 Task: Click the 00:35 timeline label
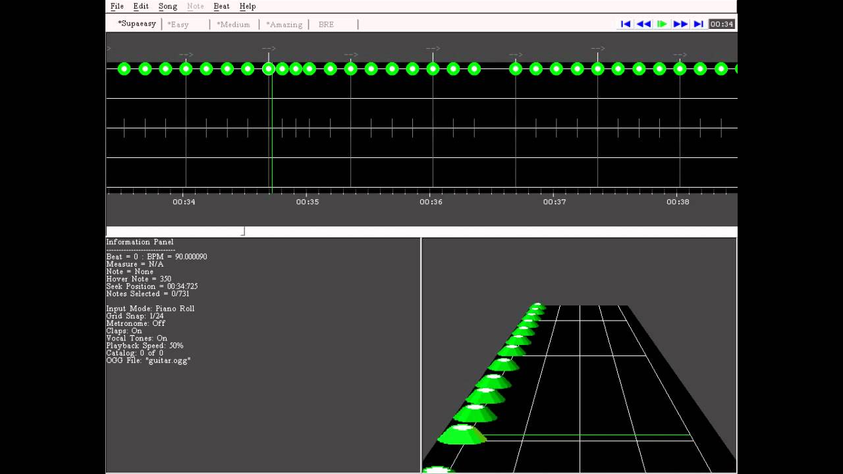(308, 202)
